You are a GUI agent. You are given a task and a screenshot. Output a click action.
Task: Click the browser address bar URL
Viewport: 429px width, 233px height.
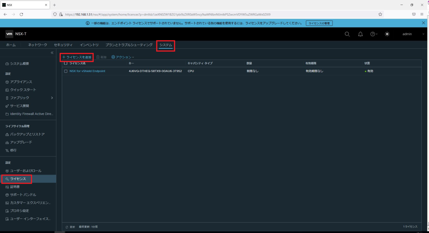168,14
